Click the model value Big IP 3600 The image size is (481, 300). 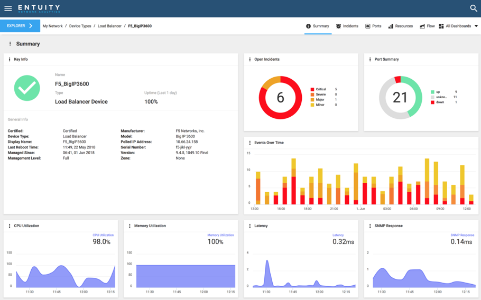pyautogui.click(x=186, y=136)
